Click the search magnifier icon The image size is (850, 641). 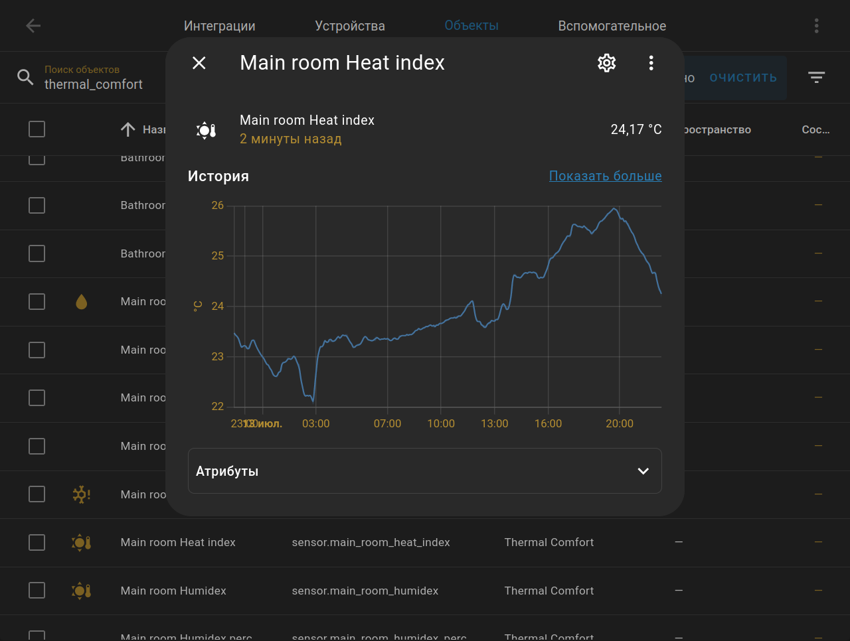point(25,77)
